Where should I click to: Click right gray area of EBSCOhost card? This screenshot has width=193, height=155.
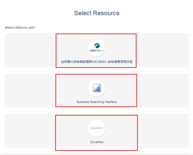[162, 50]
